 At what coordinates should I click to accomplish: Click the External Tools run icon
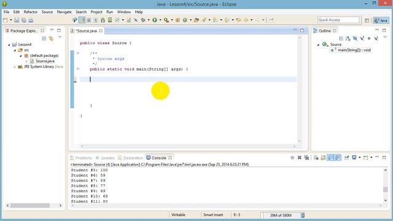166,20
